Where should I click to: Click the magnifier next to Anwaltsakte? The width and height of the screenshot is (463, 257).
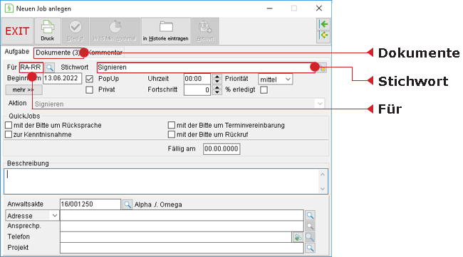(x=128, y=204)
